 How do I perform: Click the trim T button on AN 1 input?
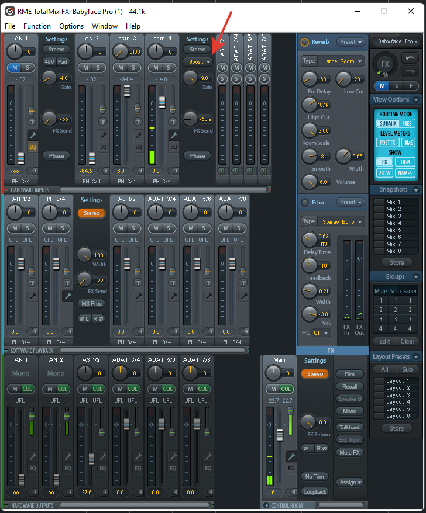(32, 122)
